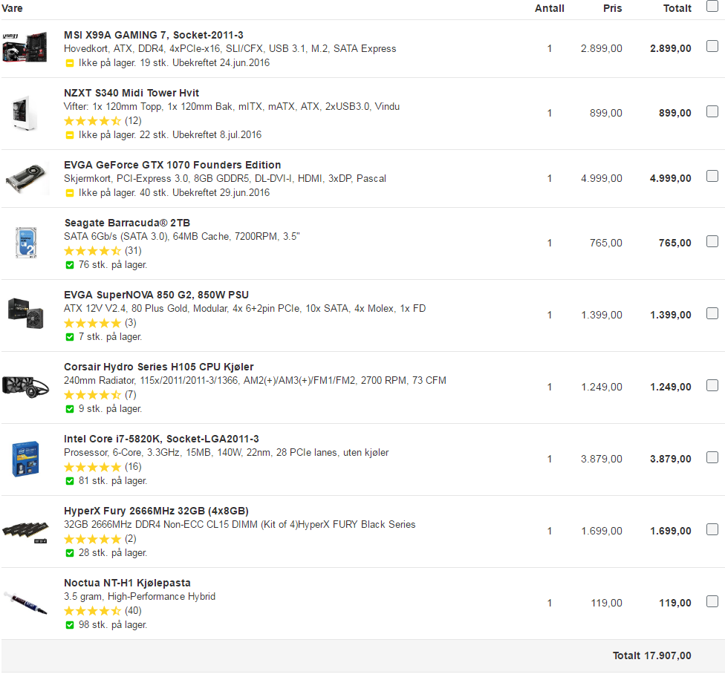Click the Totalt column header
This screenshot has width=725, height=677.
[677, 8]
